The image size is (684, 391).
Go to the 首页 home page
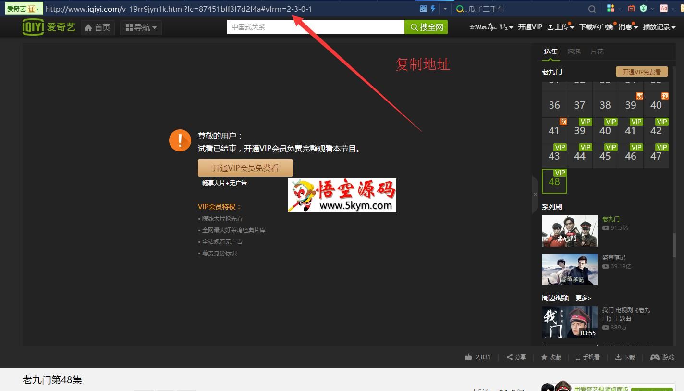tap(98, 27)
